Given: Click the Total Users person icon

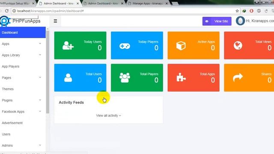Looking at the screenshot, I should tap(68, 78).
